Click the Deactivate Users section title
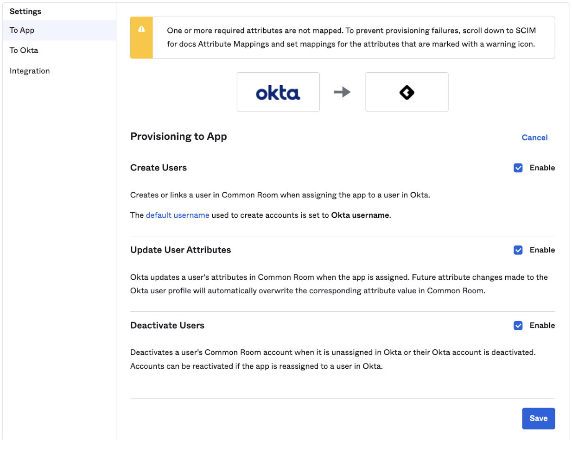Viewport: 572px width, 453px height. click(x=167, y=326)
